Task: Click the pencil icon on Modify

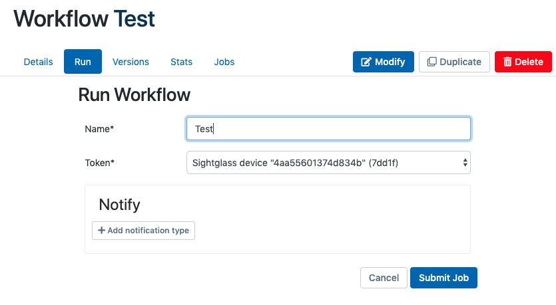Action: point(366,62)
